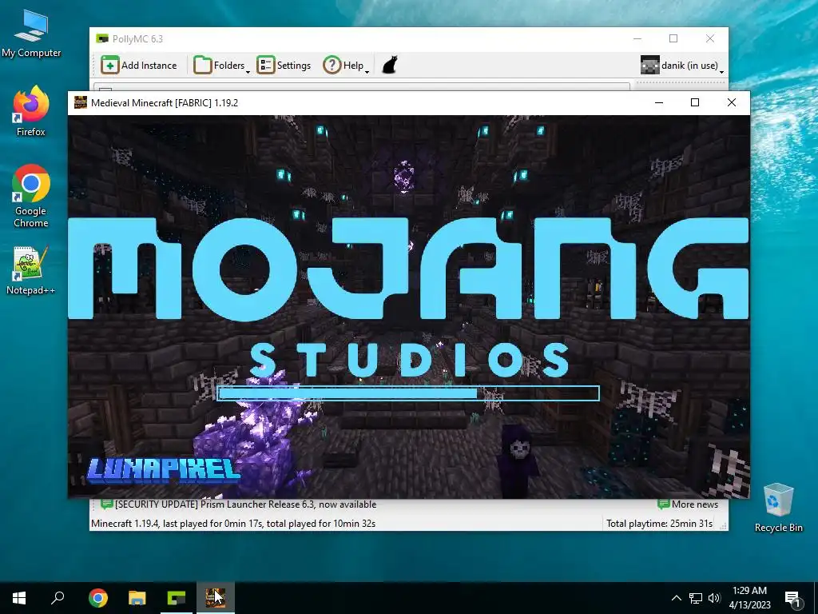
Task: Open the More news button in PollyMC
Action: click(x=688, y=504)
